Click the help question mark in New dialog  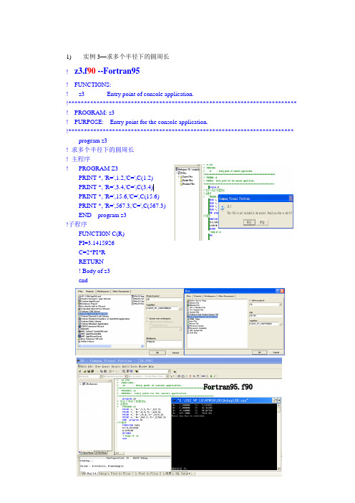(x=278, y=291)
